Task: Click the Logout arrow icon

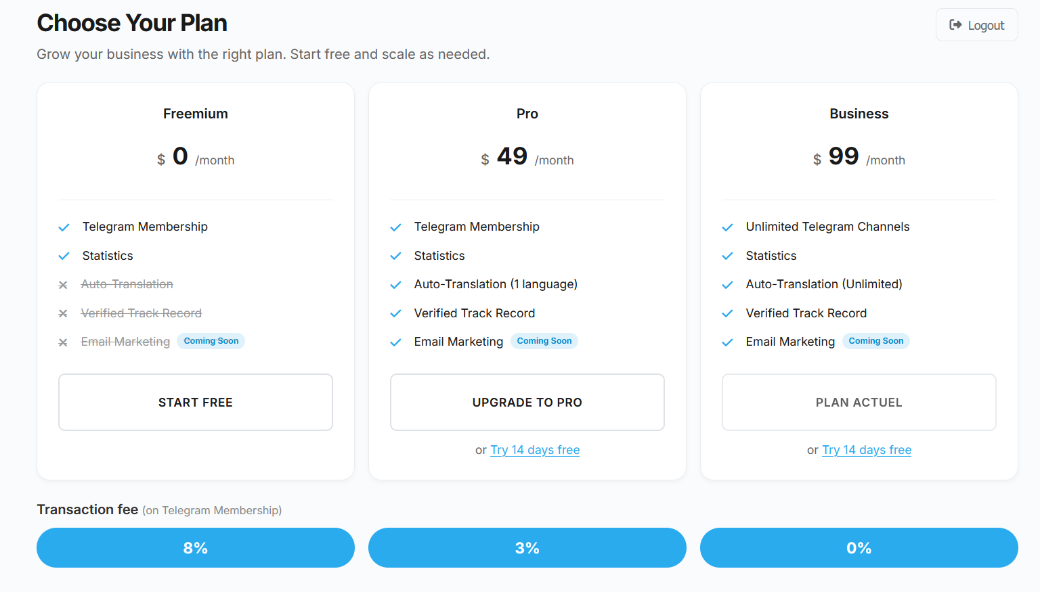Action: point(955,25)
